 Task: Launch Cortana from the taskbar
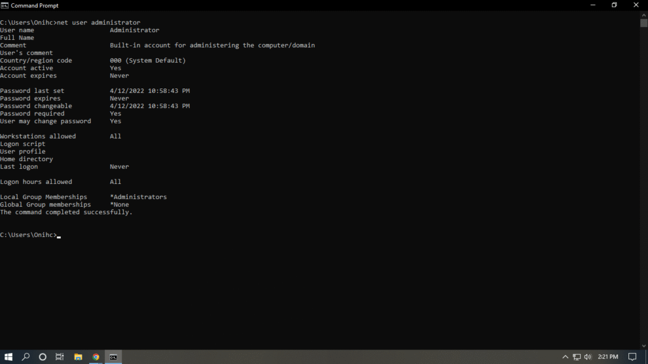43,357
